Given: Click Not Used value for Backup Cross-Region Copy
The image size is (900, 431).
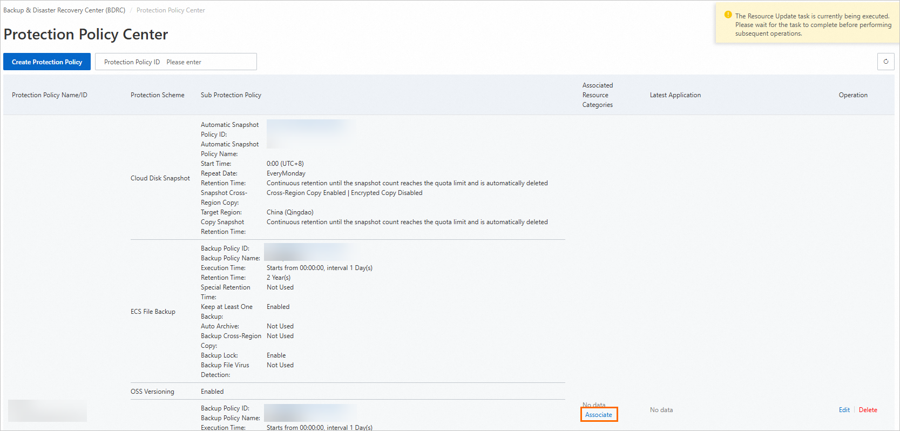Looking at the screenshot, I should coord(280,336).
